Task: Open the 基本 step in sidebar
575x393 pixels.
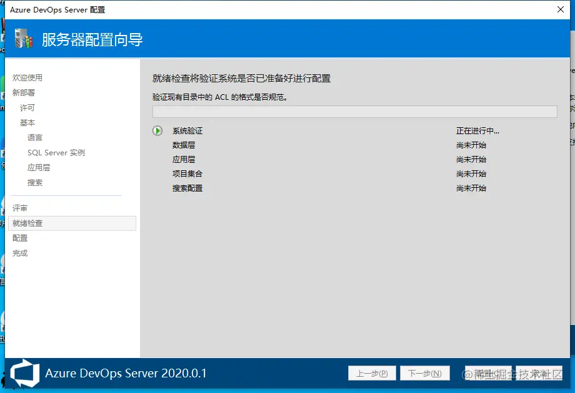Action: coord(27,123)
